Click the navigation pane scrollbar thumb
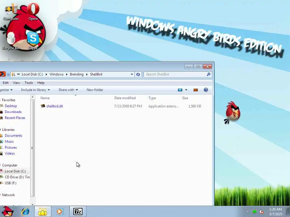290x217 pixels. tap(32, 148)
